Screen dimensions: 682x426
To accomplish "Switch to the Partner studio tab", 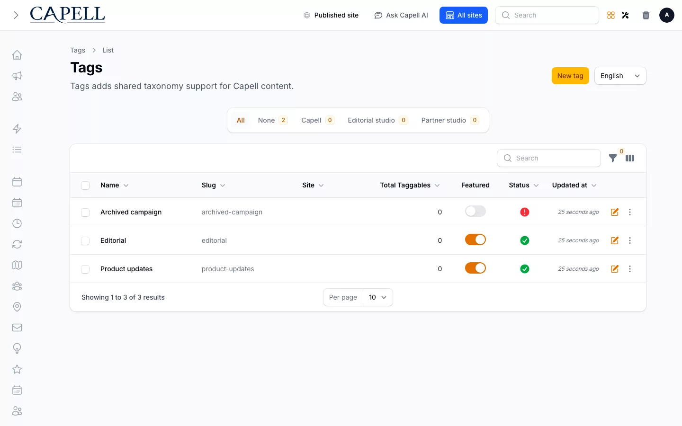I will 450,120.
